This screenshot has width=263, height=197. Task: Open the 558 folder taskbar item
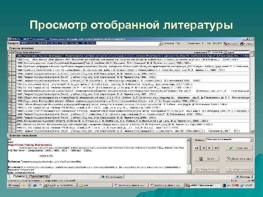pos(95,185)
